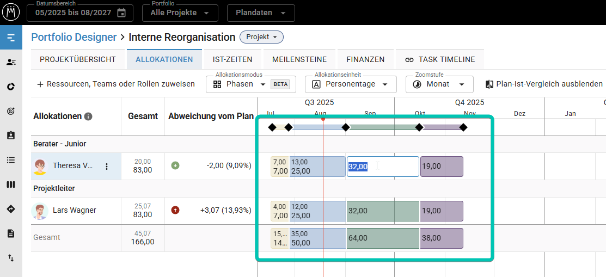Screen dimensions: 606x277
Task: Click Ressourcen, Teams oder Rollen zuweisen
Action: point(115,84)
